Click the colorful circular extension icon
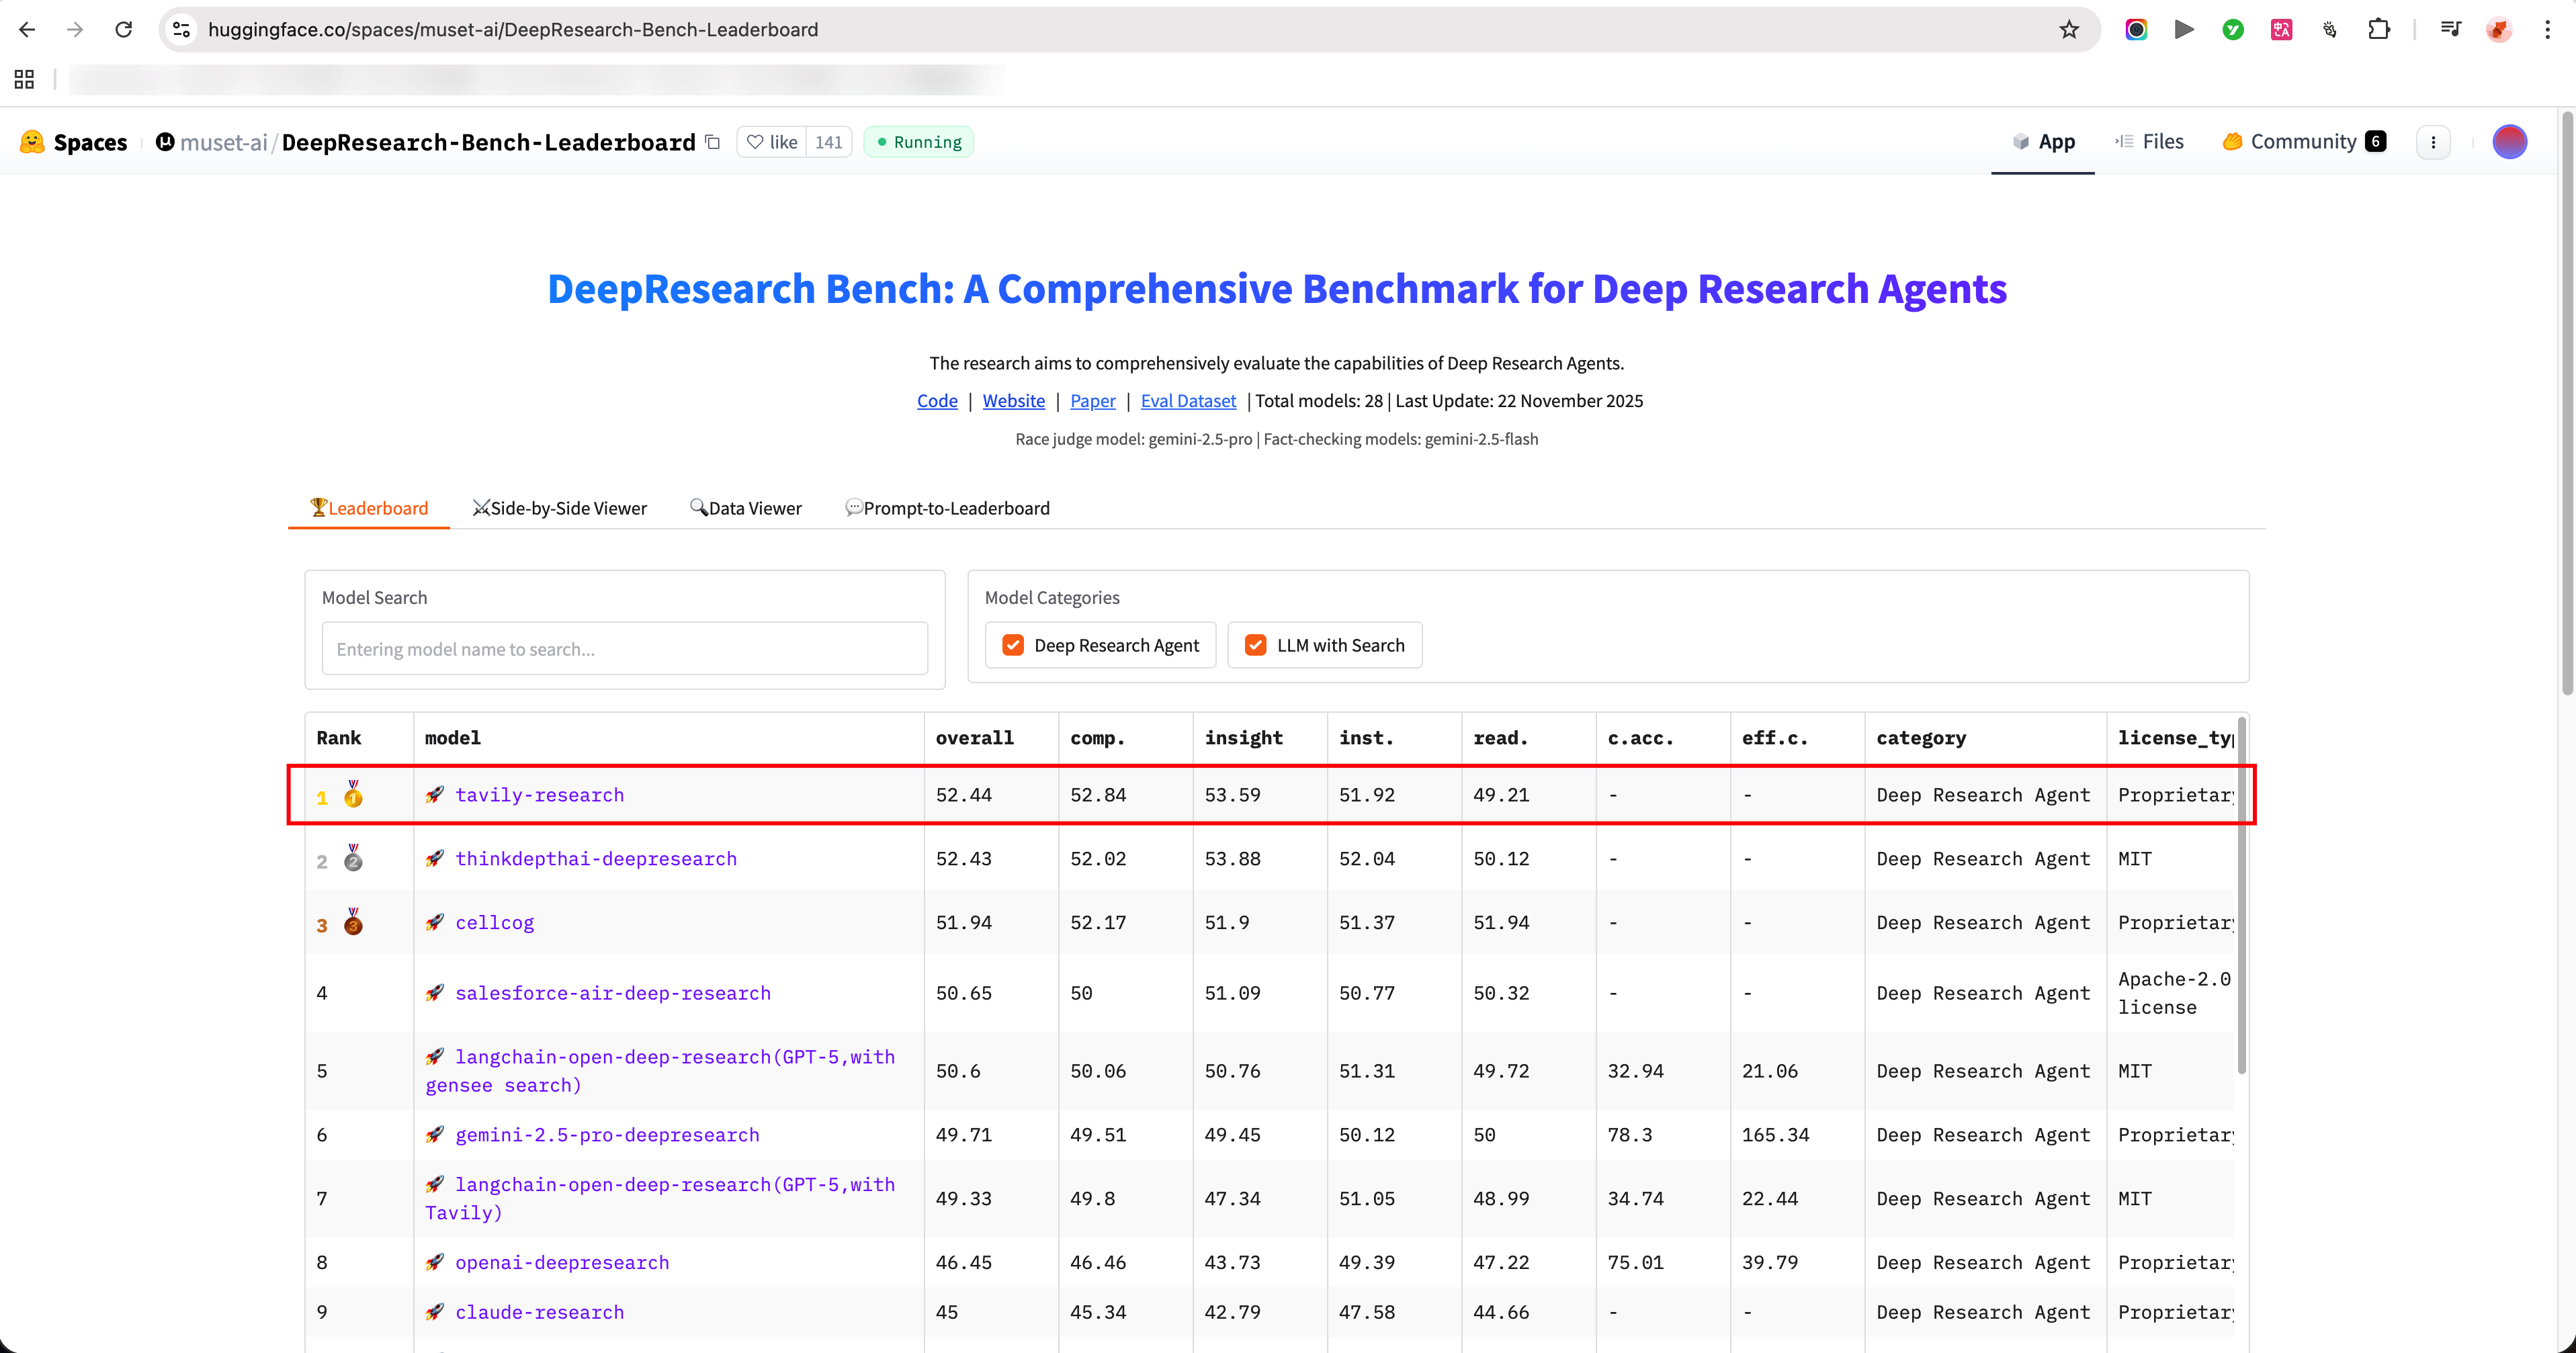Viewport: 2576px width, 1353px height. 2136,30
